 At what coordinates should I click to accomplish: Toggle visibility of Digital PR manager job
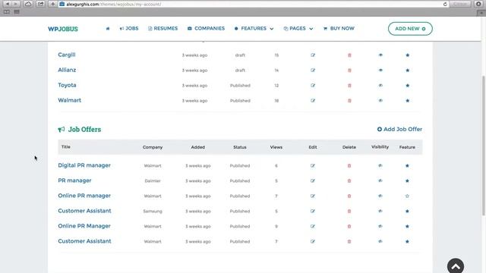[380, 165]
